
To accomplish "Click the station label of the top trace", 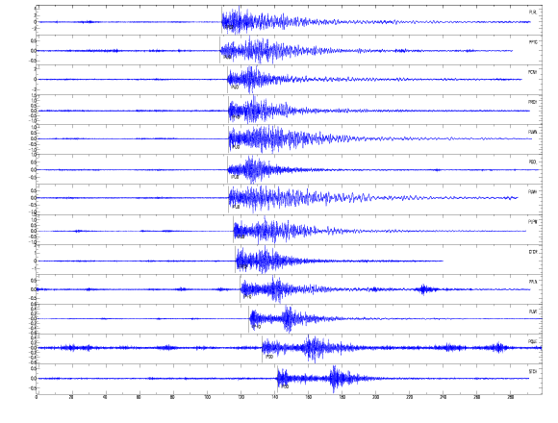I will click(x=532, y=12).
